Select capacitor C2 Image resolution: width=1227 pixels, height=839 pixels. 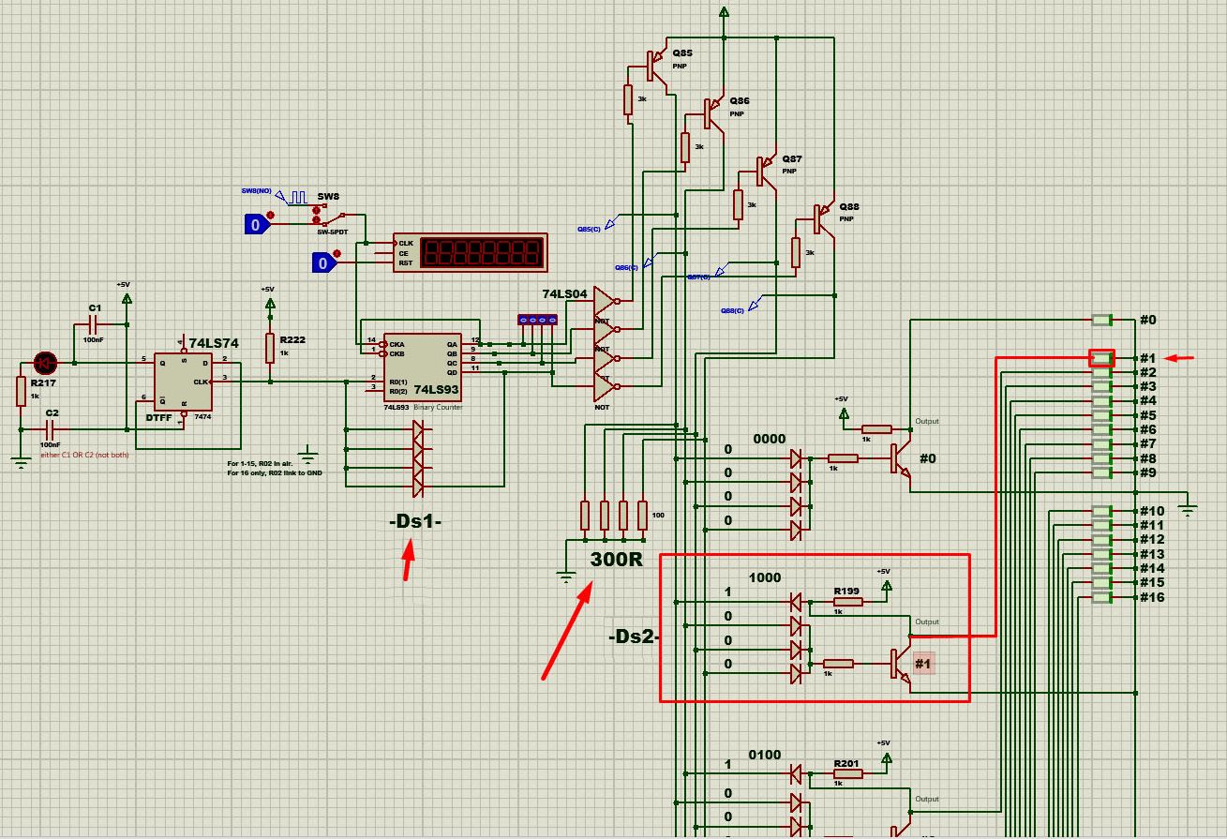[x=52, y=428]
